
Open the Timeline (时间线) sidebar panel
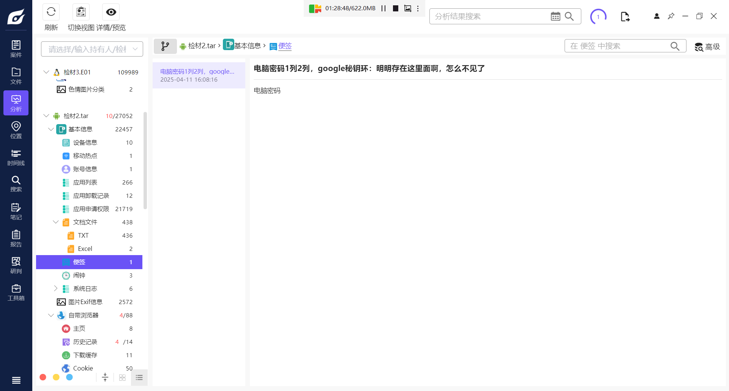pos(16,157)
